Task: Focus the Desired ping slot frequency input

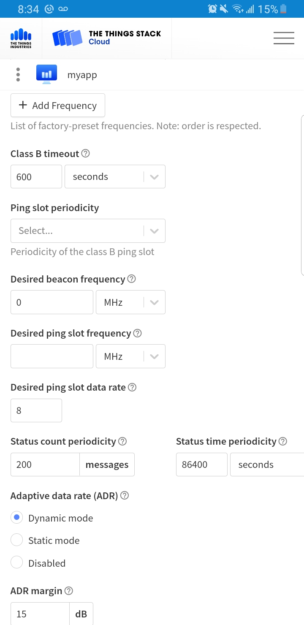Action: pyautogui.click(x=52, y=356)
